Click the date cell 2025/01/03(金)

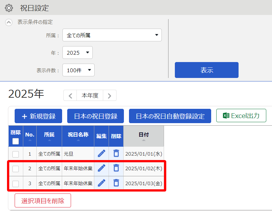[x=144, y=183]
